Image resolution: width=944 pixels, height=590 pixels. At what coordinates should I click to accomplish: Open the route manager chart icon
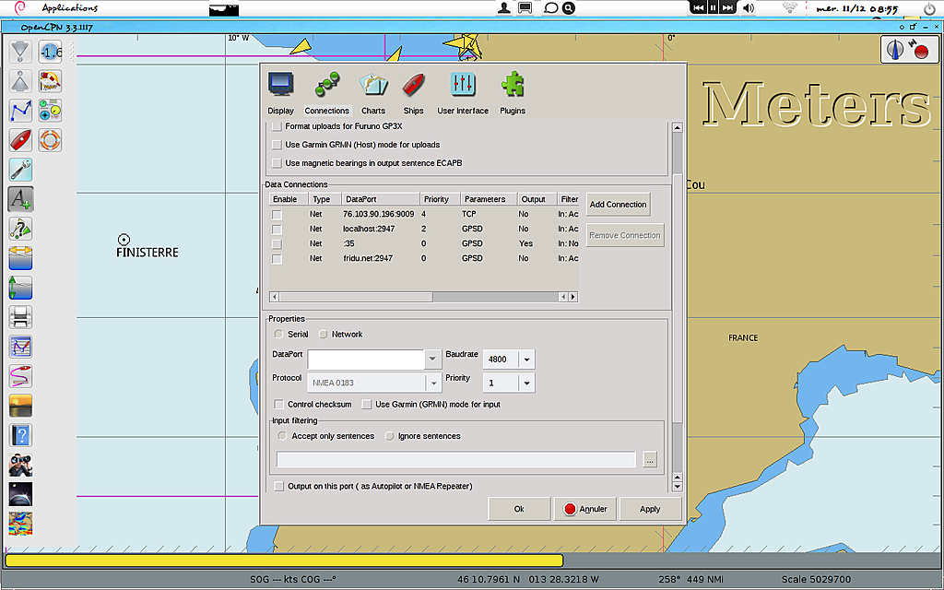coord(20,347)
